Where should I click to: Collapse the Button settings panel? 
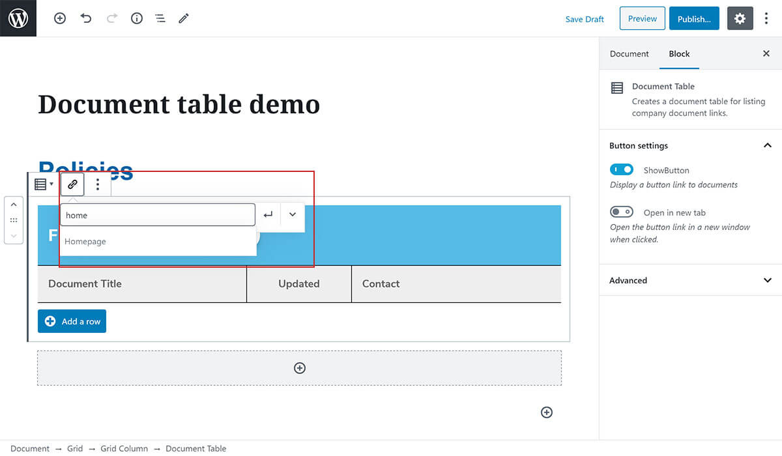tap(767, 145)
